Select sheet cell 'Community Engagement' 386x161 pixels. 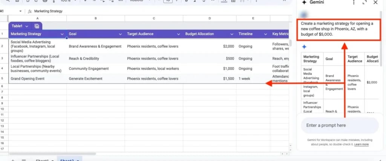click(95, 68)
